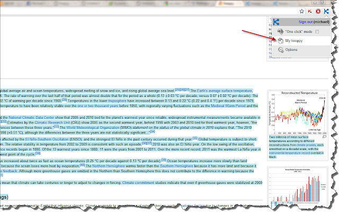Open Options in the keeppy popup

click(x=301, y=50)
